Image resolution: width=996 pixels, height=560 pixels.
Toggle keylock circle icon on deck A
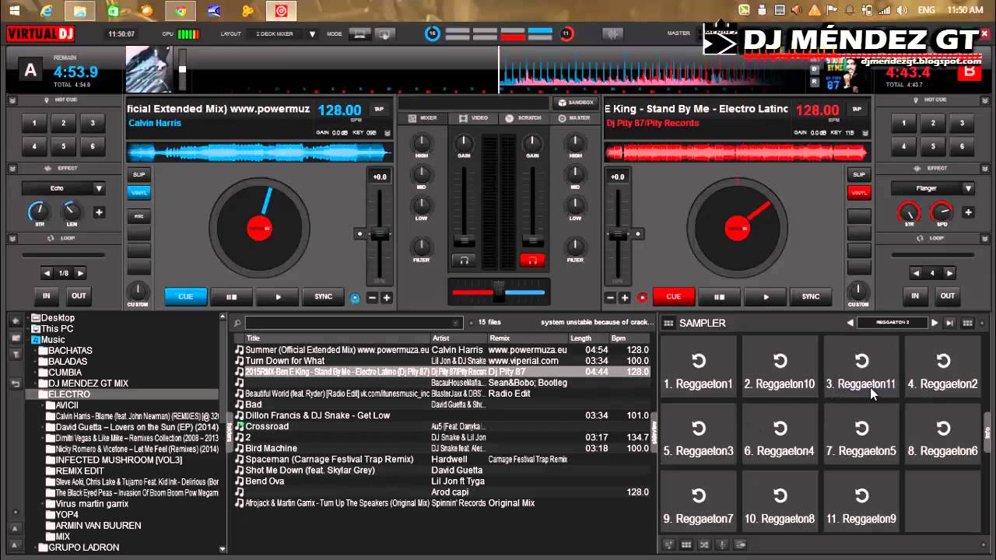(x=356, y=297)
